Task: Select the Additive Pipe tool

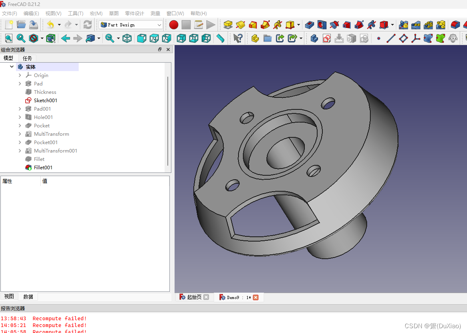Action: coord(265,25)
